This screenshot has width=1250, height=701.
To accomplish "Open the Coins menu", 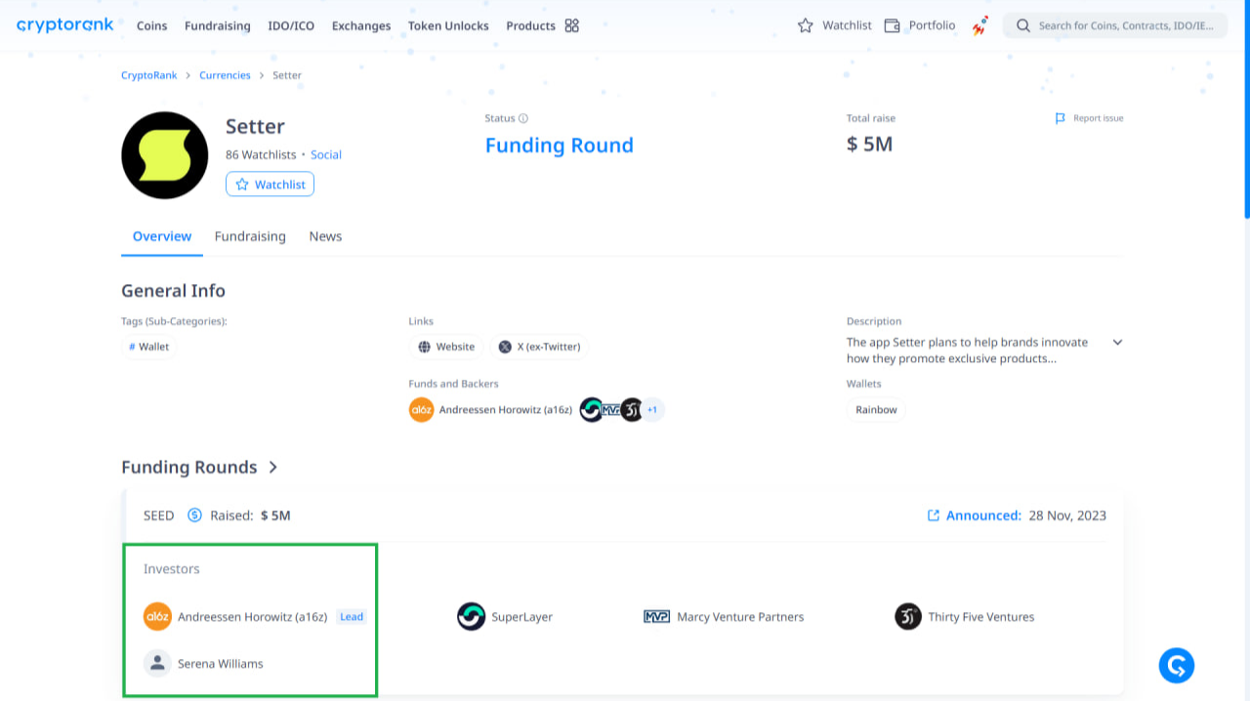I will point(152,26).
